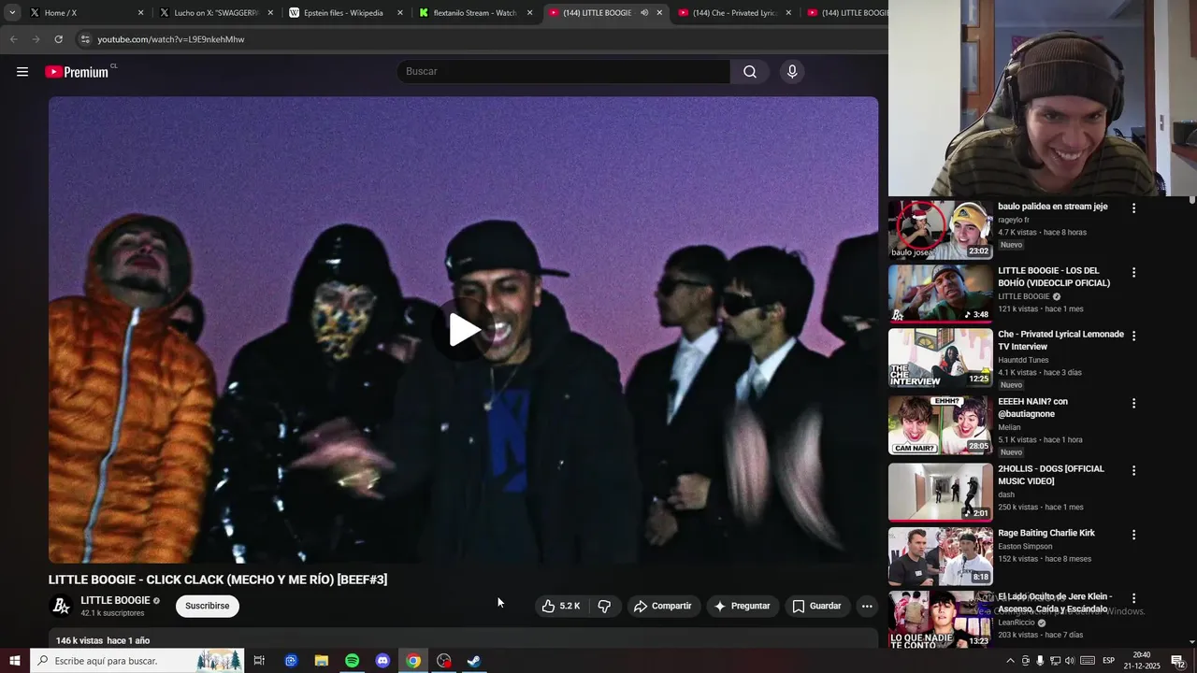The width and height of the screenshot is (1197, 673).
Task: Open Task View in the taskbar
Action: 259,661
